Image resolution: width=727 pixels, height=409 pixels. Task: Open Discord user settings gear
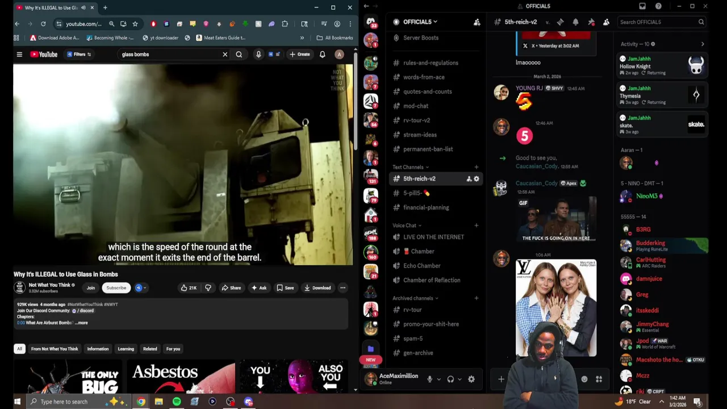471,379
